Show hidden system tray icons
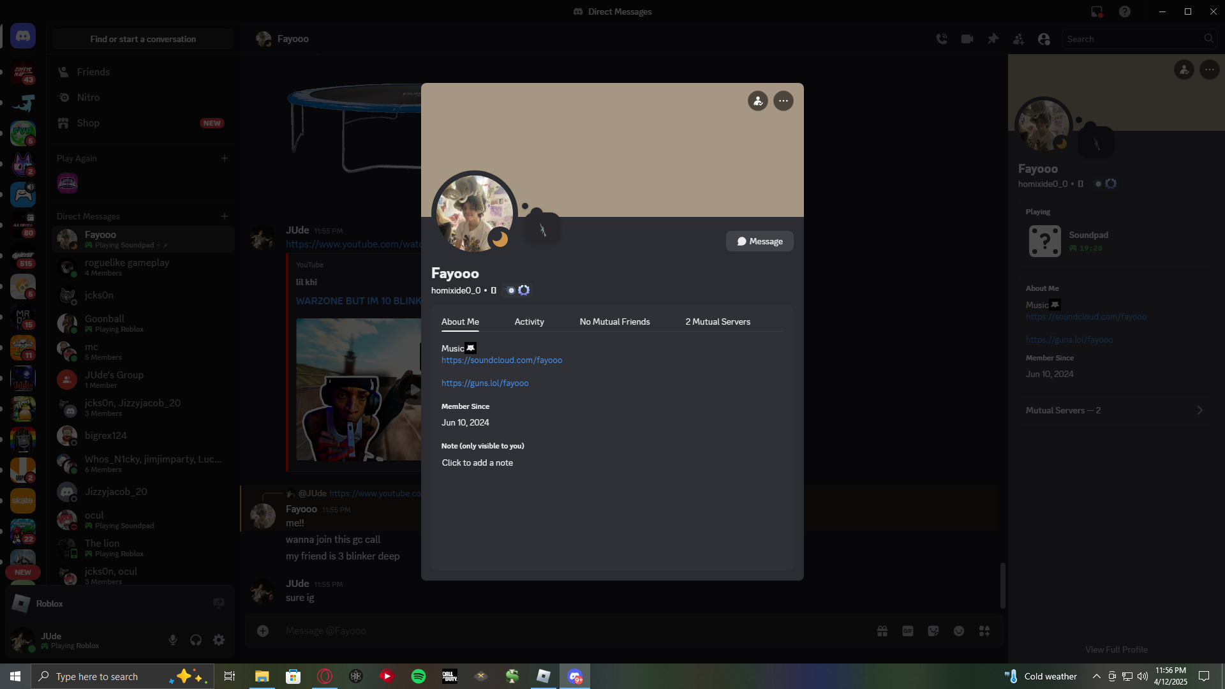The height and width of the screenshot is (689, 1225). pyautogui.click(x=1096, y=676)
